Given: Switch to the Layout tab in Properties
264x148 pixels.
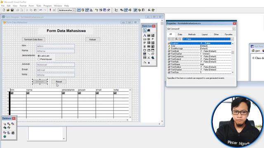Looking at the screenshot, I should coord(205,35).
